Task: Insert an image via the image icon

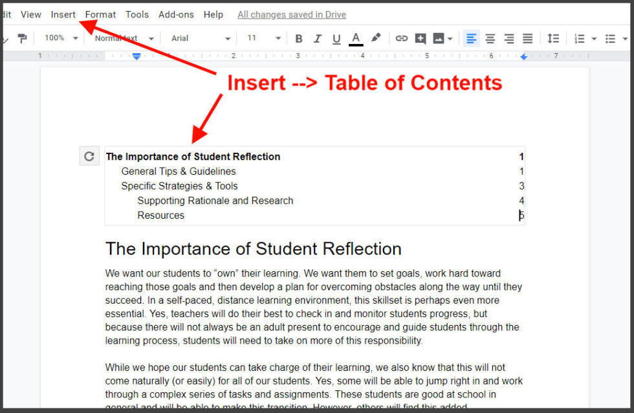Action: 439,38
